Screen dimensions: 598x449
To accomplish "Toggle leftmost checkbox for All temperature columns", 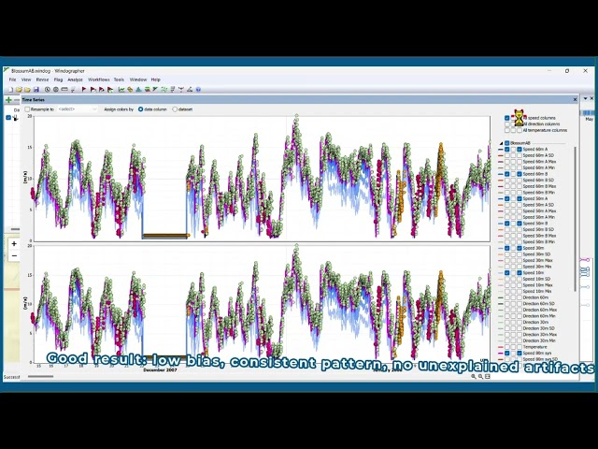I will (506, 130).
